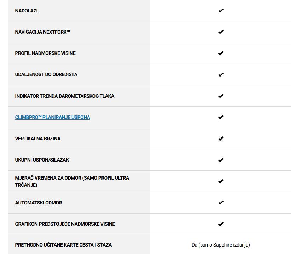This screenshot has height=254, width=296.
Task: Open the ClimbPro planiranje uspona link
Action: (52, 117)
